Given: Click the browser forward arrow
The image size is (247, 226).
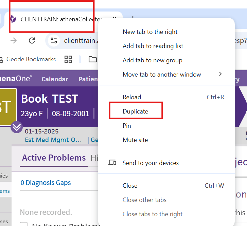Looking at the screenshot, I should coord(14,41).
